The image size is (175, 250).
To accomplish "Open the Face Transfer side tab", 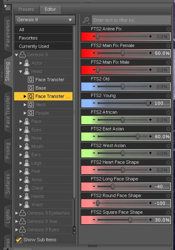I will point(7,112).
